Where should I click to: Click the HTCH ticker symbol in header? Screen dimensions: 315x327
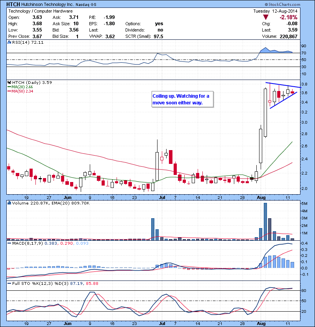[13, 4]
